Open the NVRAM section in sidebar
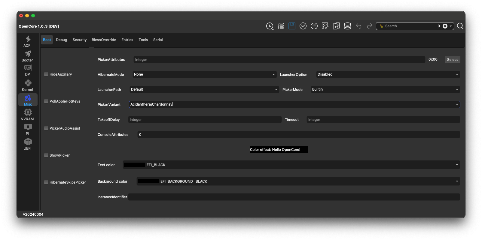 click(28, 115)
